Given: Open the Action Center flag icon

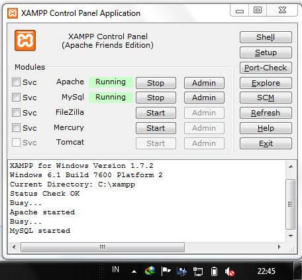Looking at the screenshot, I should (x=166, y=271).
